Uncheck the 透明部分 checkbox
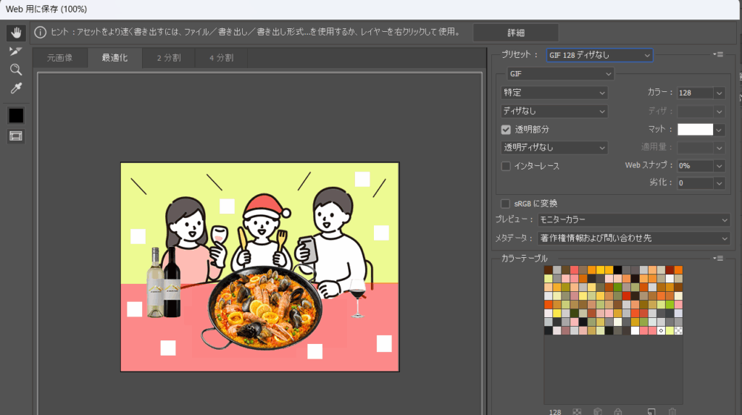This screenshot has height=415, width=742. click(x=507, y=130)
